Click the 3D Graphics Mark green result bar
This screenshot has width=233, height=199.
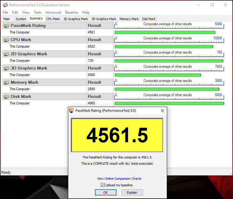(x=158, y=75)
